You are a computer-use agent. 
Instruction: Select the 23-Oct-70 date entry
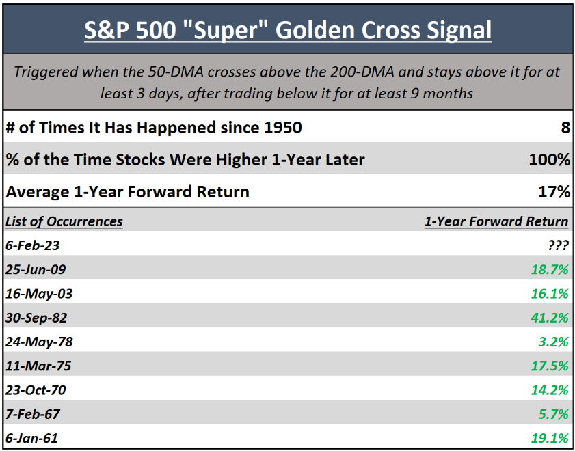click(36, 390)
